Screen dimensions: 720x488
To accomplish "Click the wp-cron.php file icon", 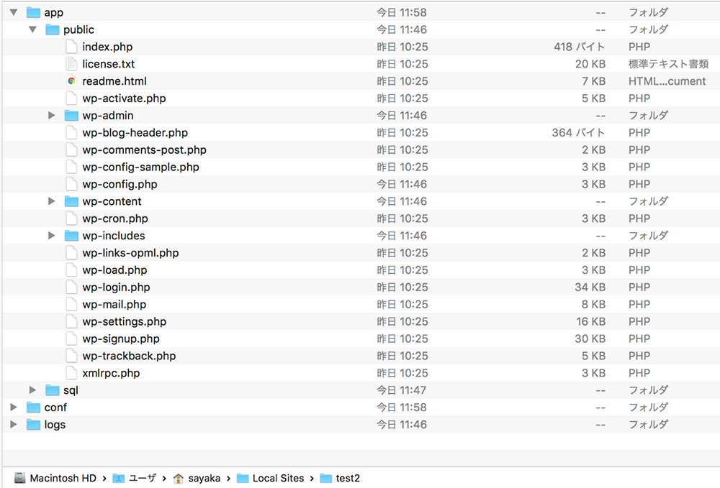I will click(71, 218).
